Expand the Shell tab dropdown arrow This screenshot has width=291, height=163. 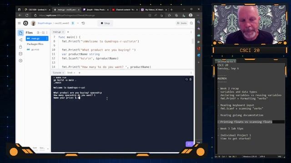[x=75, y=73]
